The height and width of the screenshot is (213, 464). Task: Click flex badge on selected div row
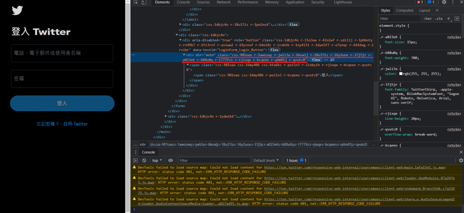coord(315,60)
